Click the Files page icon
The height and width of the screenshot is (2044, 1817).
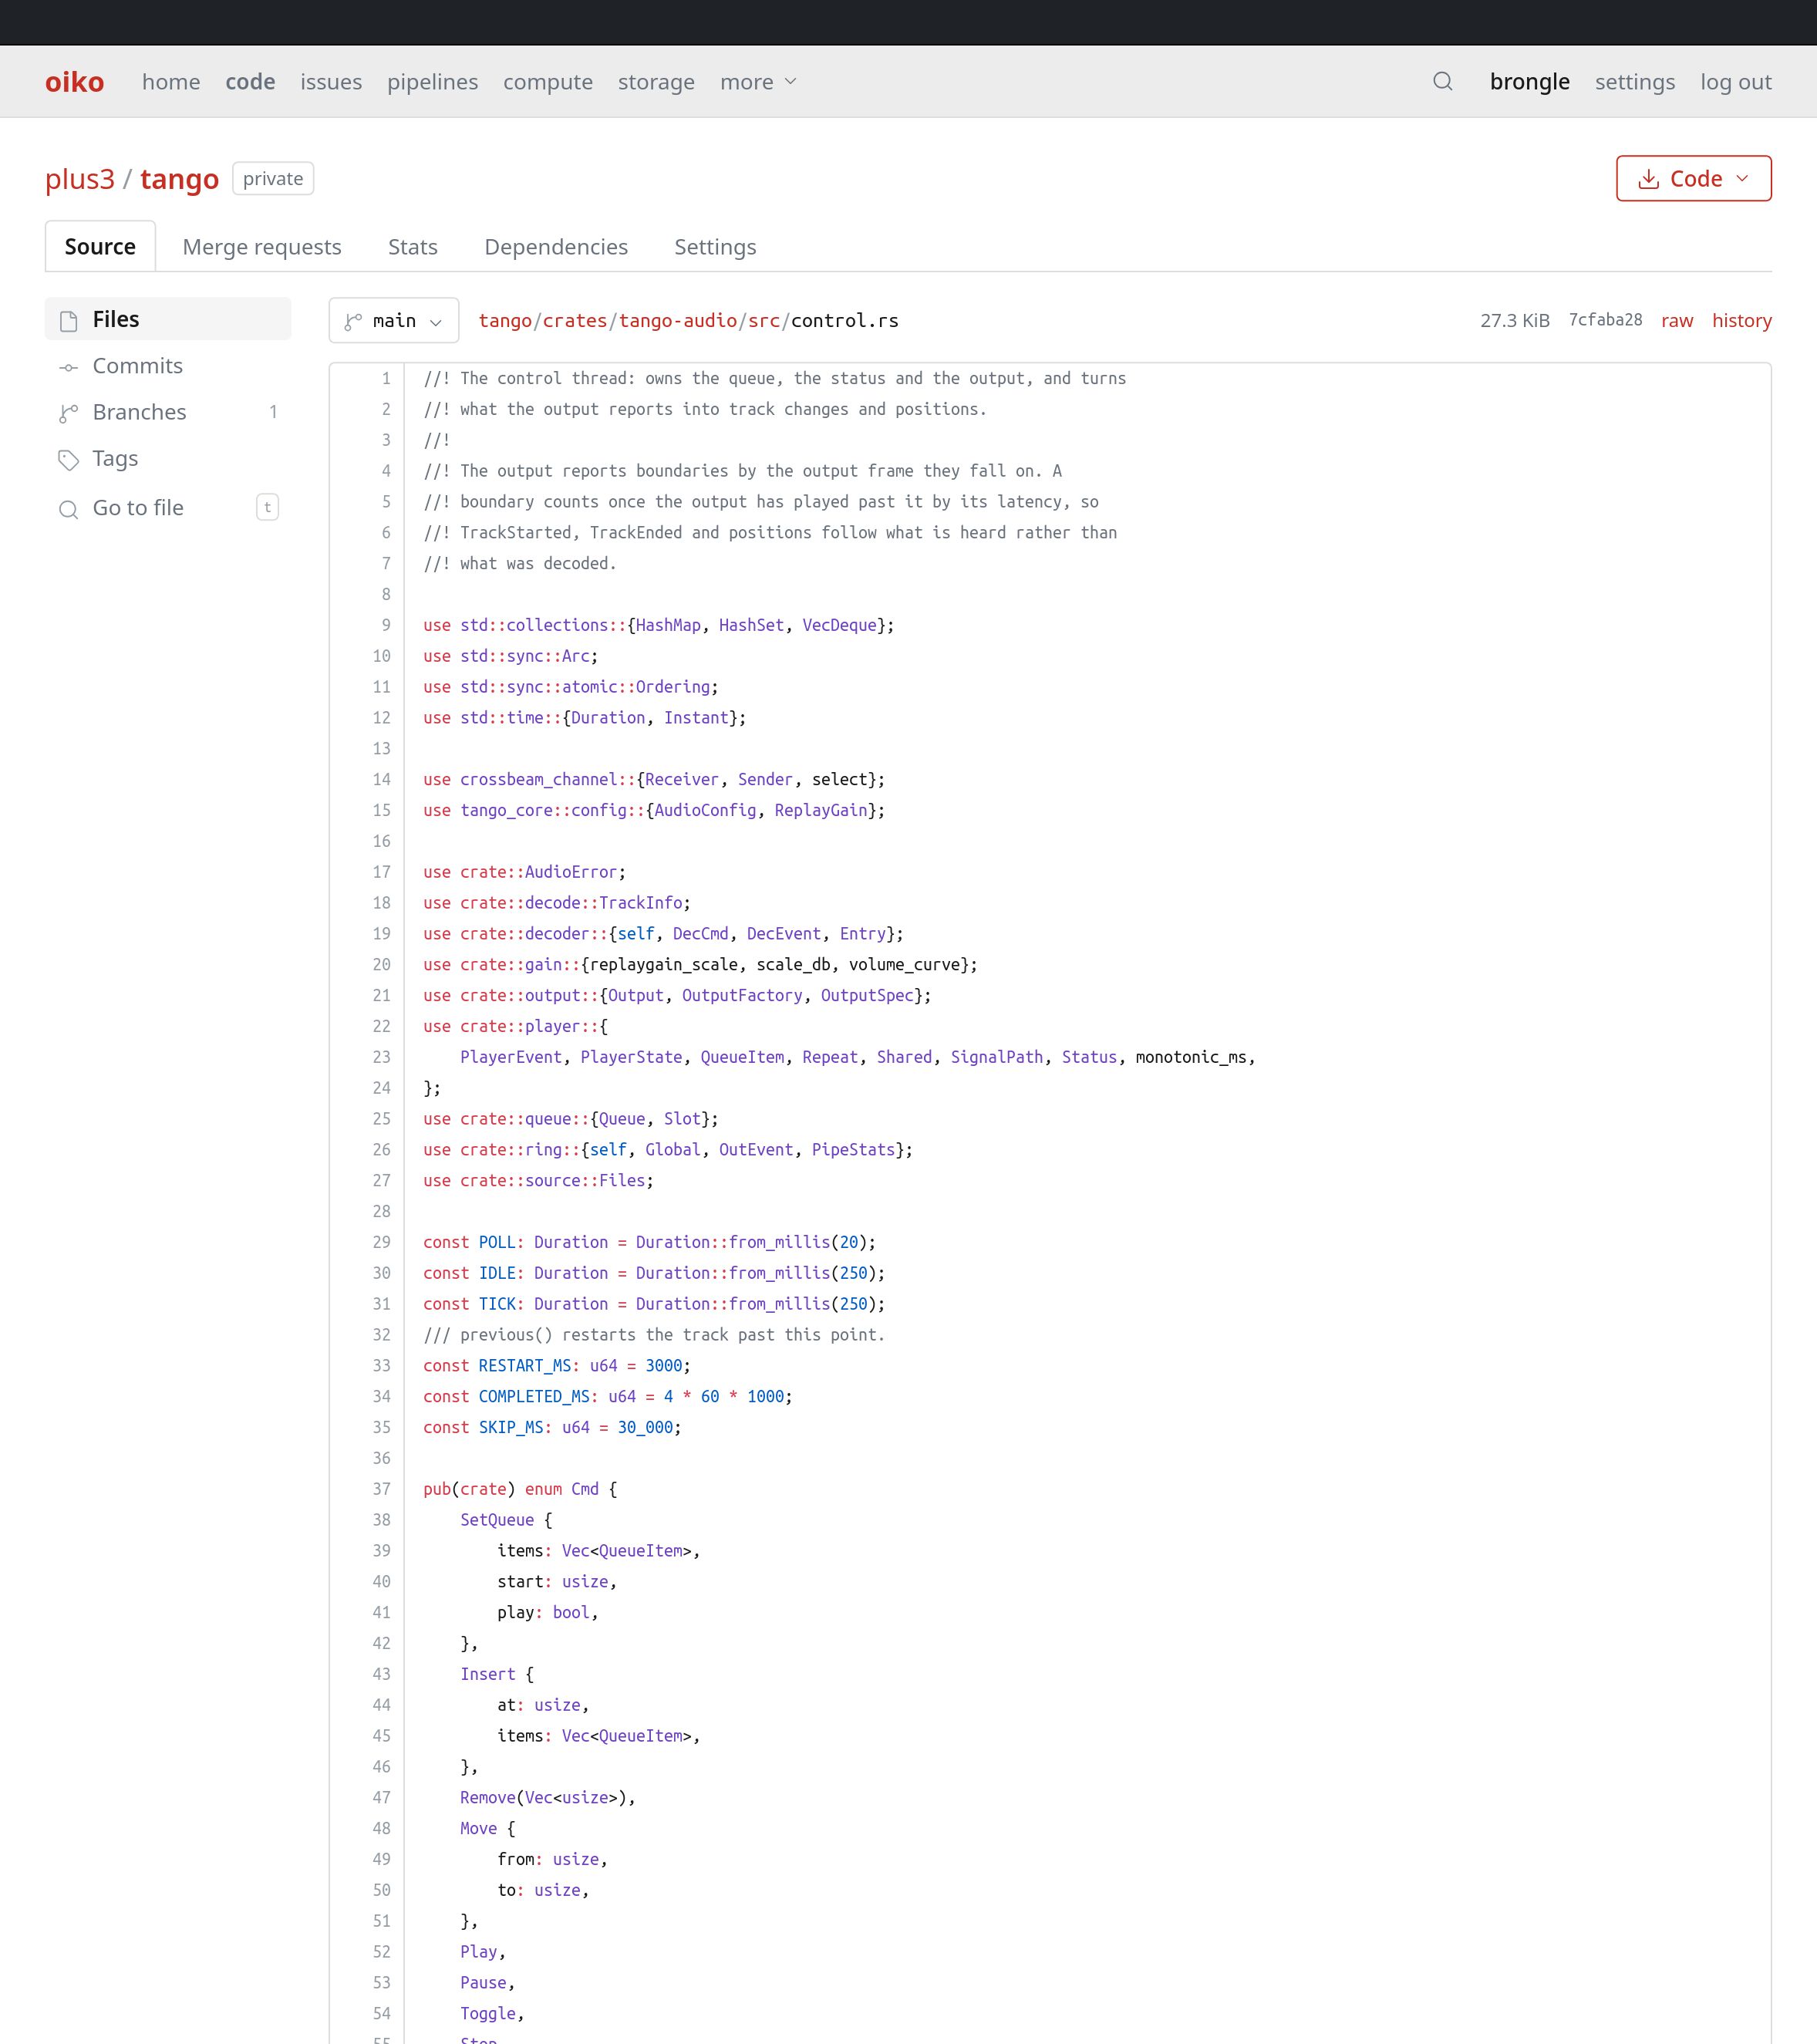pyautogui.click(x=68, y=320)
